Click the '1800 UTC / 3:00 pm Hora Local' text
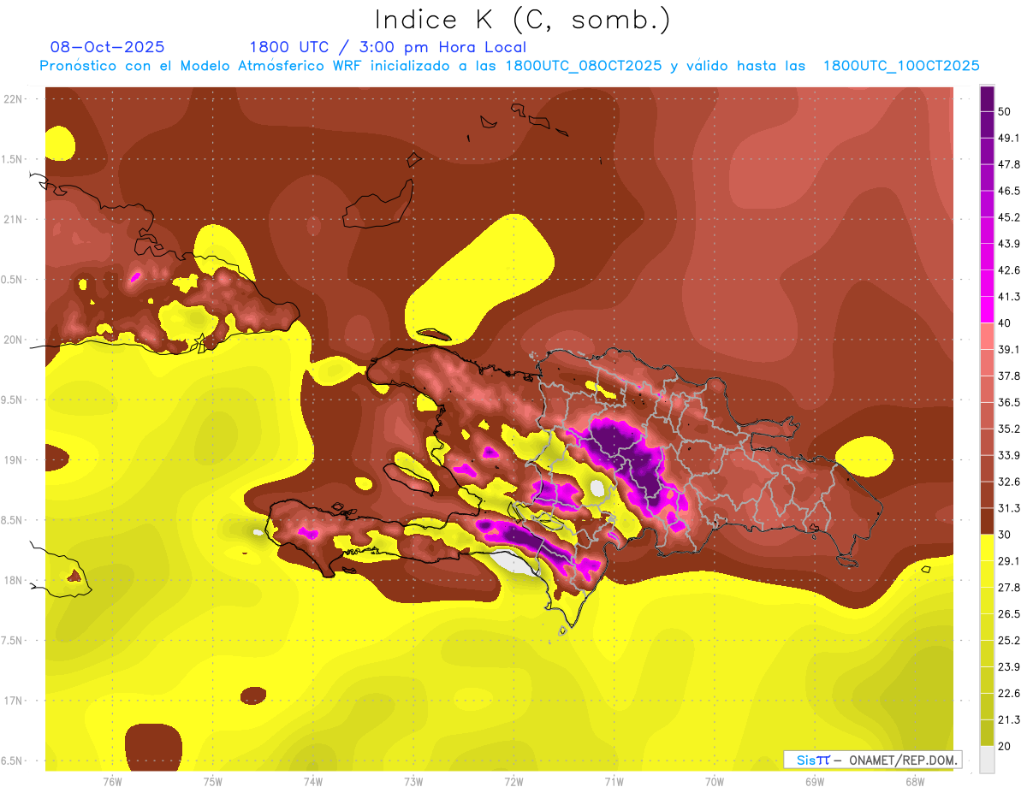 [388, 47]
